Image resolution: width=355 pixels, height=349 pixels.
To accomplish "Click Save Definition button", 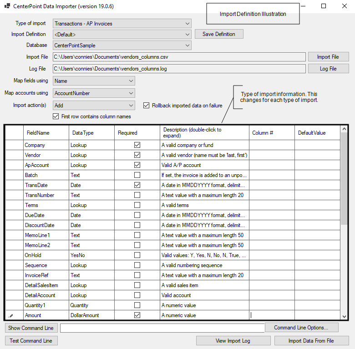I will point(219,34).
